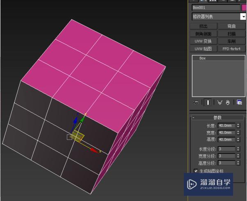Grab the green Y-axis gizmo arrow
This screenshot has height=201, width=247.
(82, 119)
